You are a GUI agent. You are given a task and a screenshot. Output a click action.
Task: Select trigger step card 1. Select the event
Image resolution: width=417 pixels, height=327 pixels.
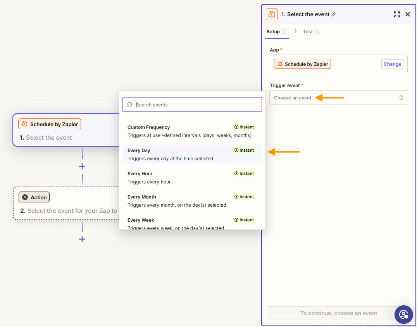(x=66, y=130)
